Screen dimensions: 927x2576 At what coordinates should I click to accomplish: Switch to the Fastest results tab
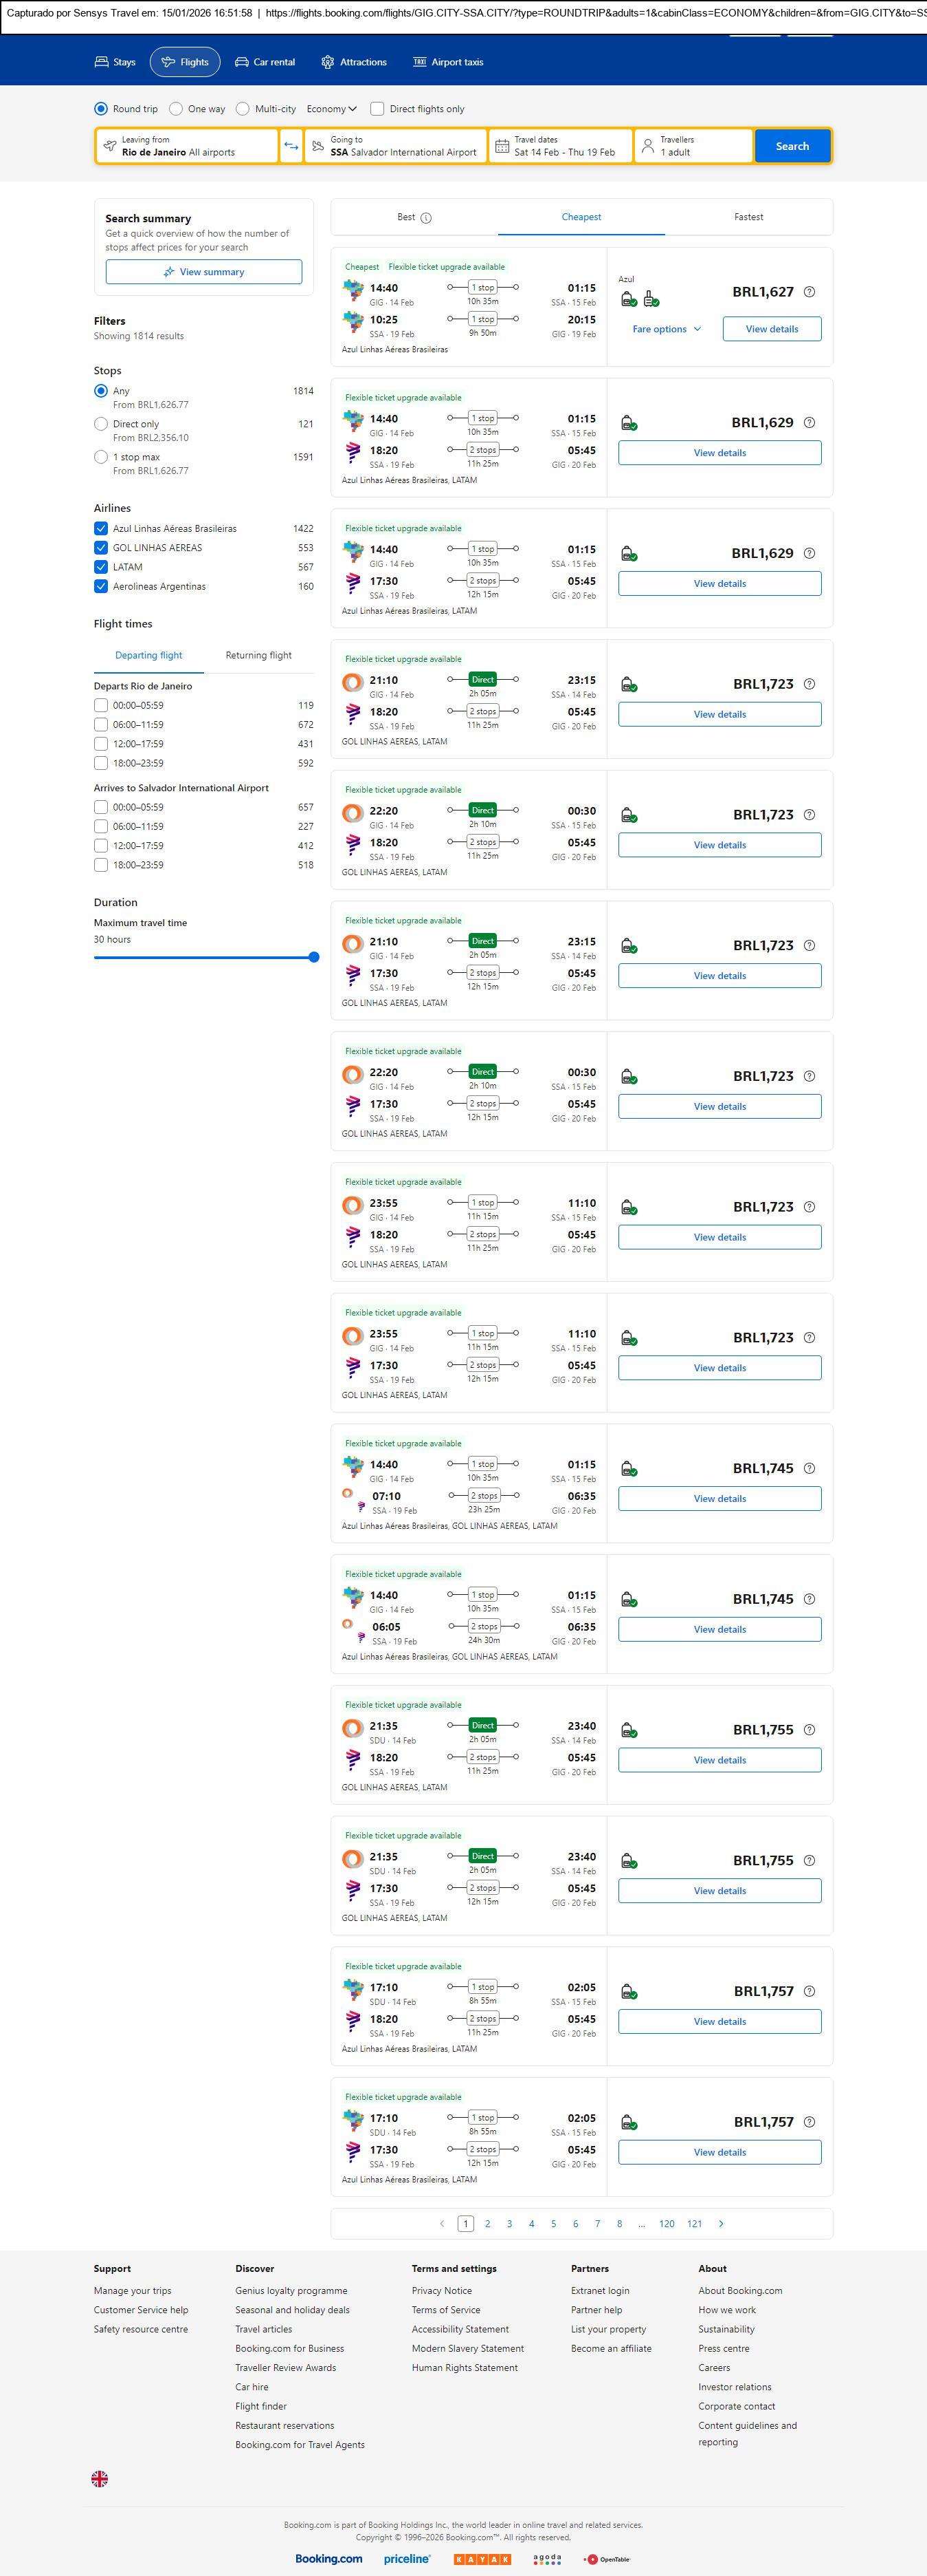pyautogui.click(x=748, y=217)
